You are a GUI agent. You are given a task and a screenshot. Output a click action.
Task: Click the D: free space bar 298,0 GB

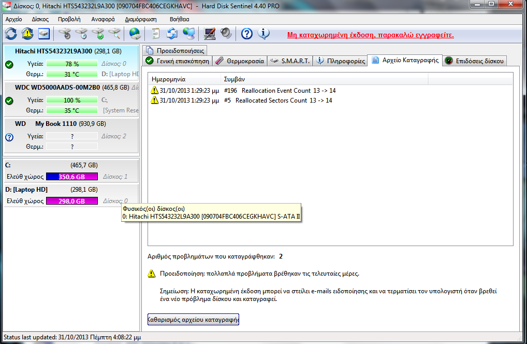click(x=72, y=200)
